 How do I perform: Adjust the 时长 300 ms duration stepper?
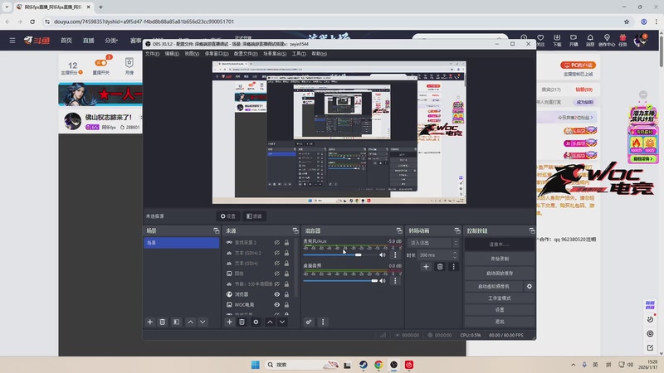[x=455, y=255]
